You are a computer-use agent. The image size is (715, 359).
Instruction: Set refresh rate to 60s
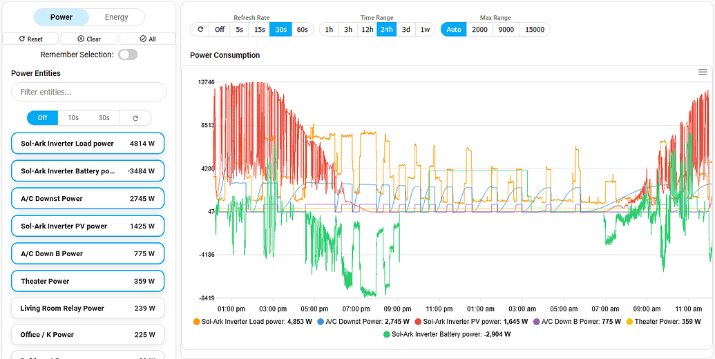coord(303,29)
